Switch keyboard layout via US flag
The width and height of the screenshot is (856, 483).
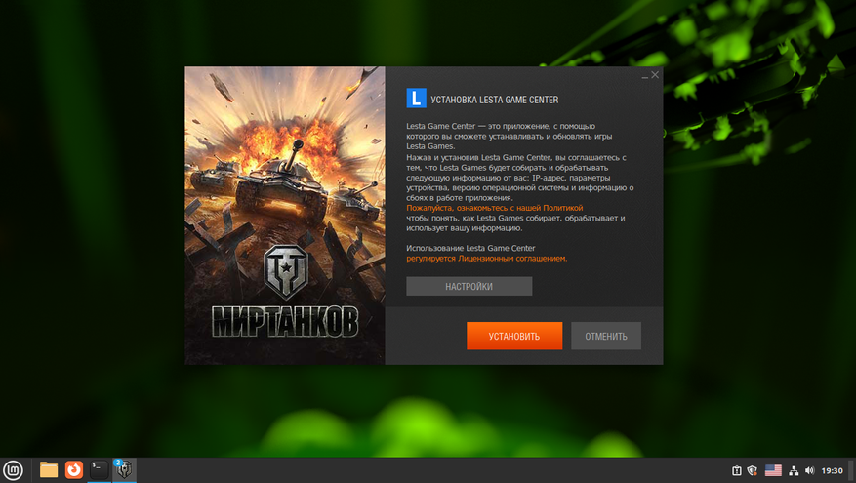(x=773, y=470)
